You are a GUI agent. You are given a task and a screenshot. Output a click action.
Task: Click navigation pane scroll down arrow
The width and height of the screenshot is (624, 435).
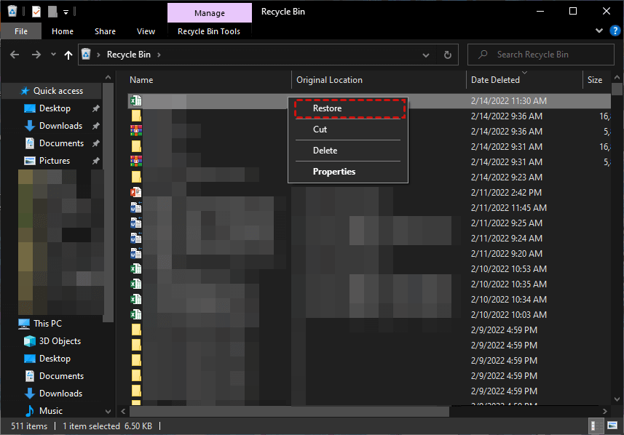click(x=108, y=411)
